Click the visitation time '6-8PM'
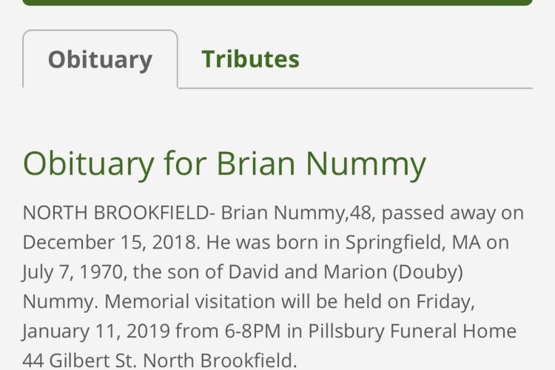 click(252, 332)
